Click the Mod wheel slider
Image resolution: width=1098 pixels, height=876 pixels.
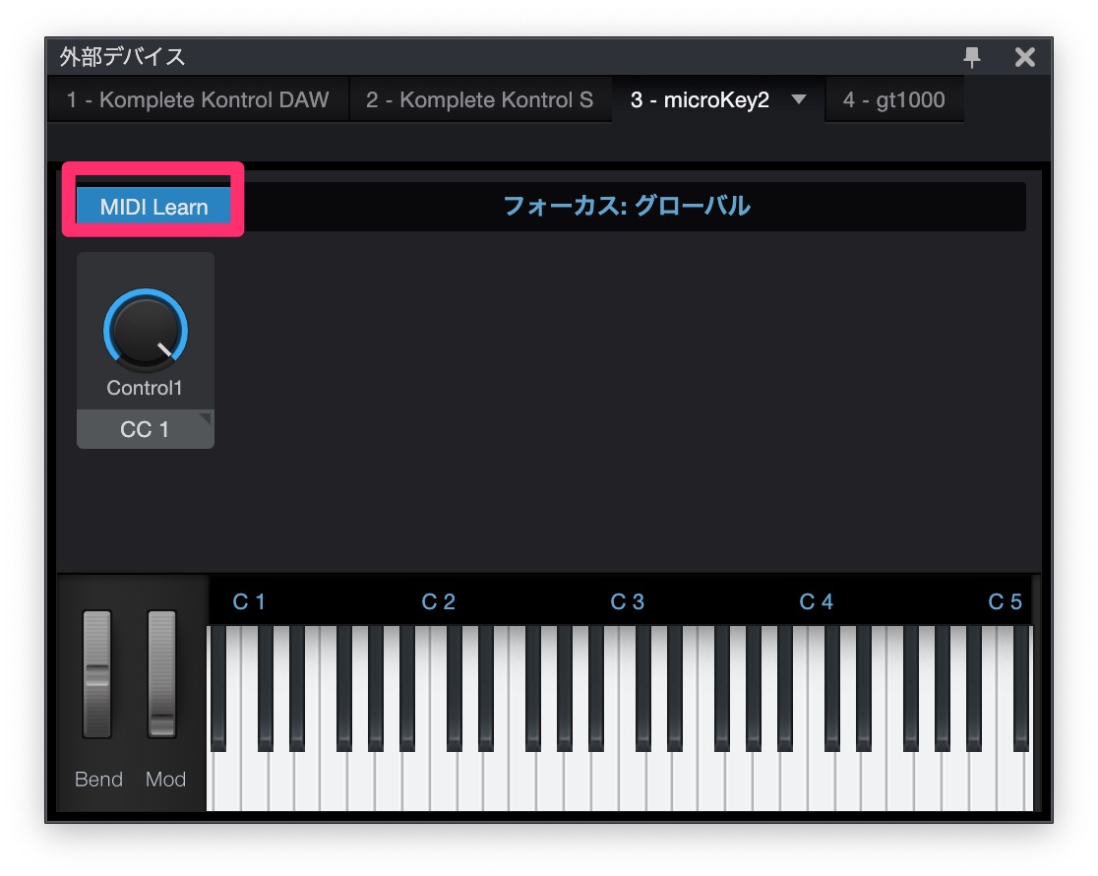[161, 674]
